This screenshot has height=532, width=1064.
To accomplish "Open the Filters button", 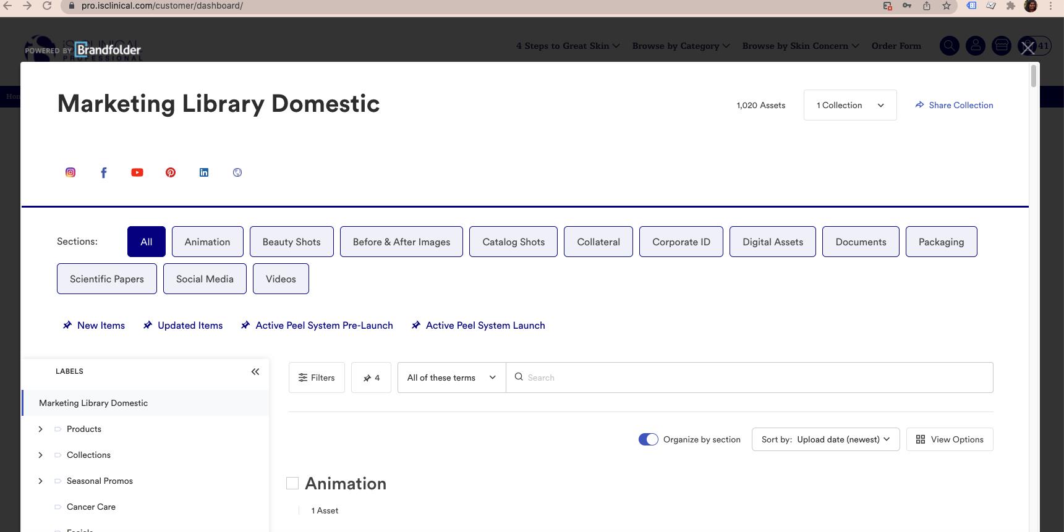I will [x=317, y=378].
